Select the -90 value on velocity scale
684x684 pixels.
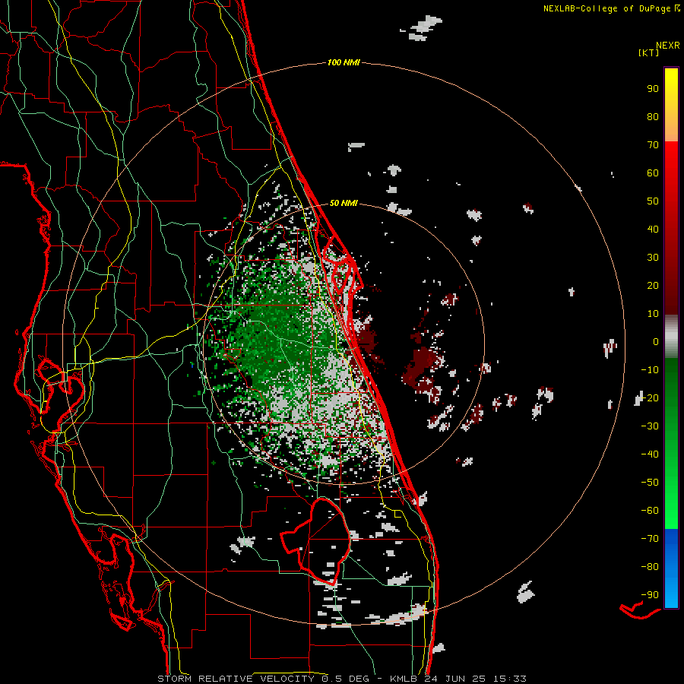[x=650, y=595]
